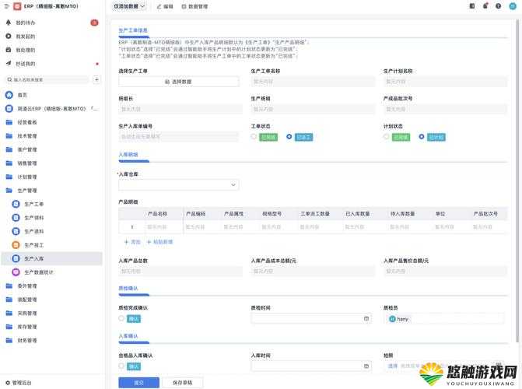Select 计划状态 green 已完结 radio

[386, 137]
